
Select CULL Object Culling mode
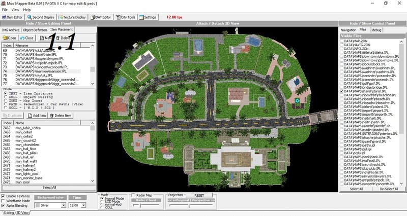tap(6, 97)
